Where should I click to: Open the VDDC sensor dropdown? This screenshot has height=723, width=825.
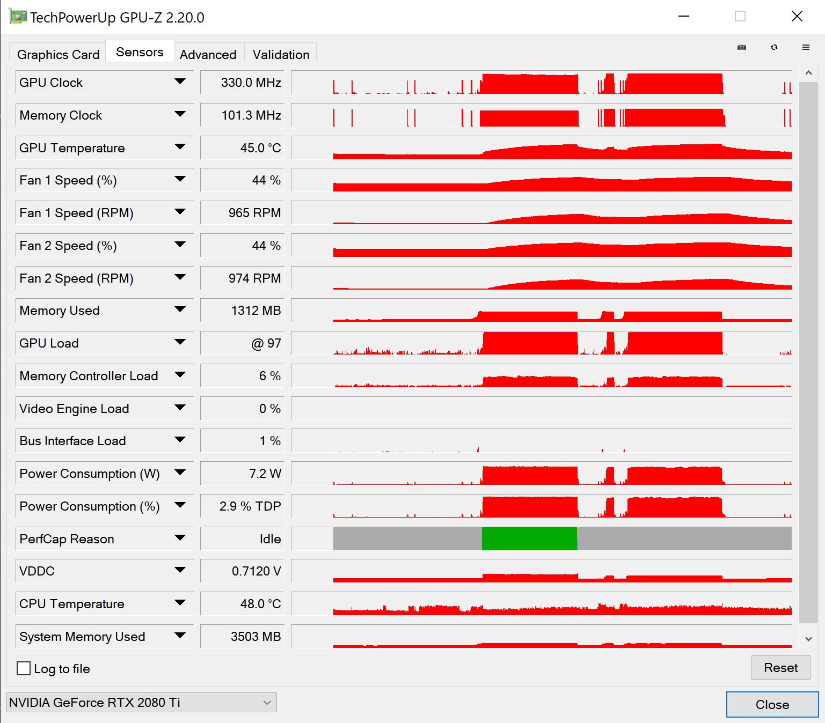pos(180,571)
